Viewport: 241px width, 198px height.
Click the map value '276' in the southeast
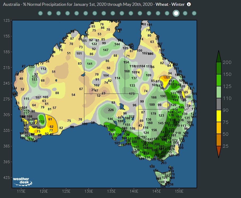172,149
